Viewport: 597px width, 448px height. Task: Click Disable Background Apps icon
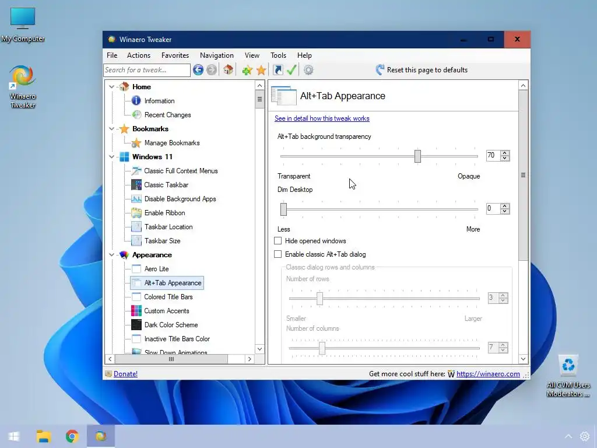point(136,199)
